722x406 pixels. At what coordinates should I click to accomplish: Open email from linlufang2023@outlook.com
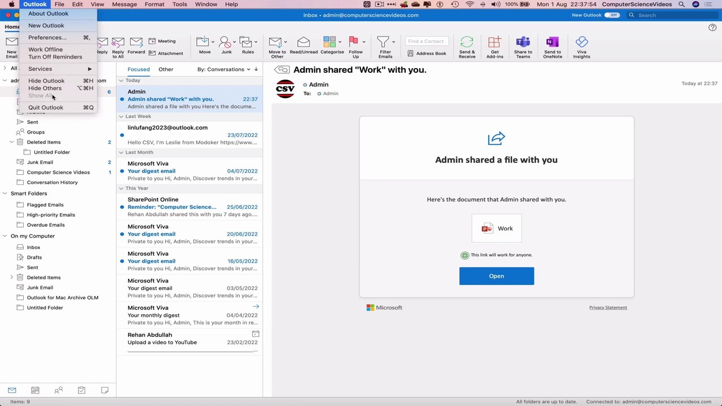[x=190, y=135]
